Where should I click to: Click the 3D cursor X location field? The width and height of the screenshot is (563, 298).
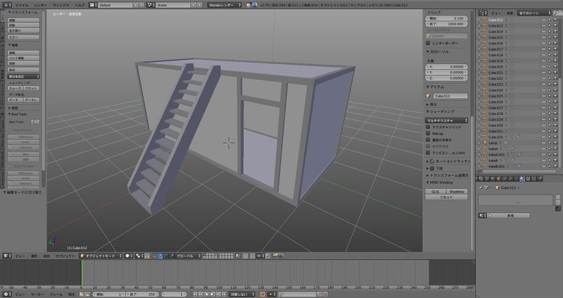[x=447, y=67]
